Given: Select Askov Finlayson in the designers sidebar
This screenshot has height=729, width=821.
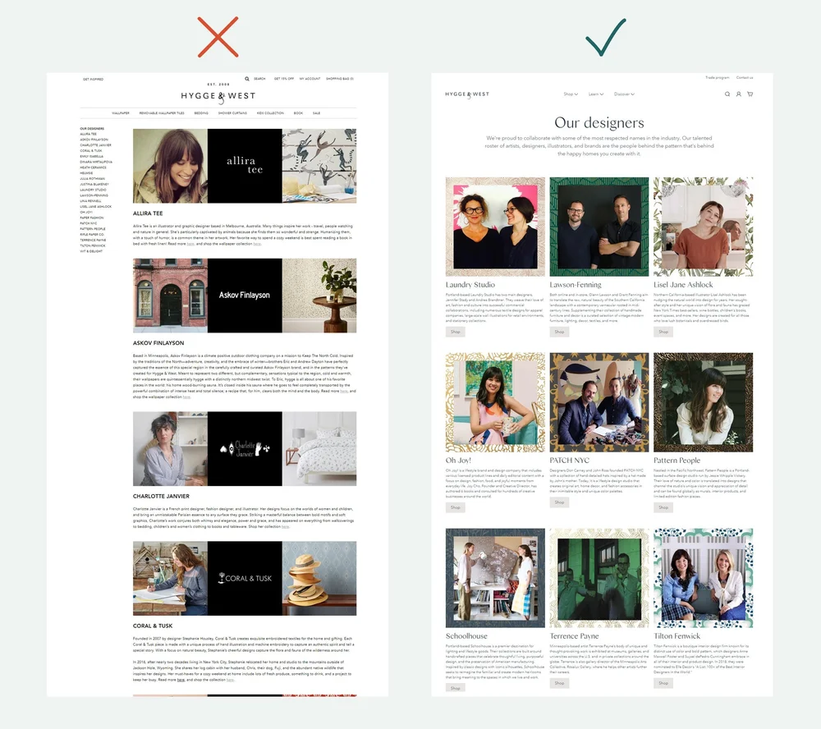Looking at the screenshot, I should point(94,140).
